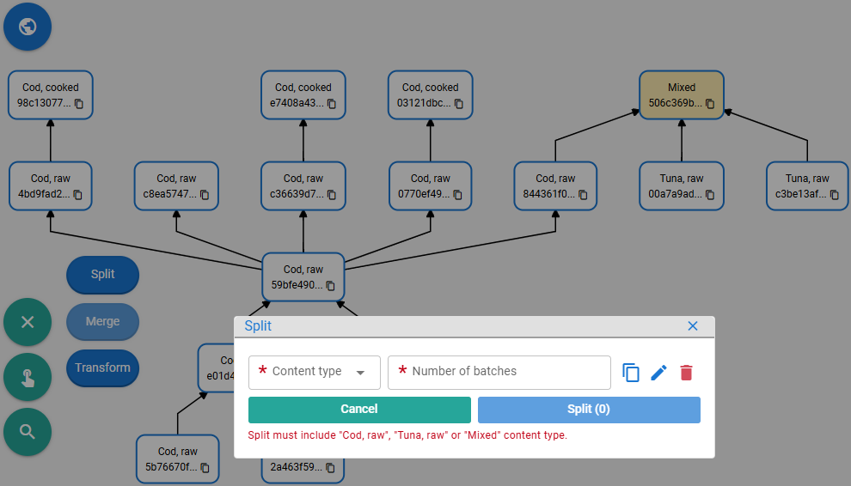Copy ID of Cod, cooked 03121dbc node
This screenshot has height=486, width=851.
[x=459, y=104]
